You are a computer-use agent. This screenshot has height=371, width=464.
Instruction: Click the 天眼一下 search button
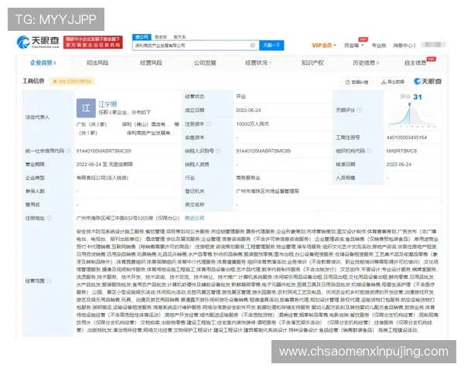click(271, 46)
